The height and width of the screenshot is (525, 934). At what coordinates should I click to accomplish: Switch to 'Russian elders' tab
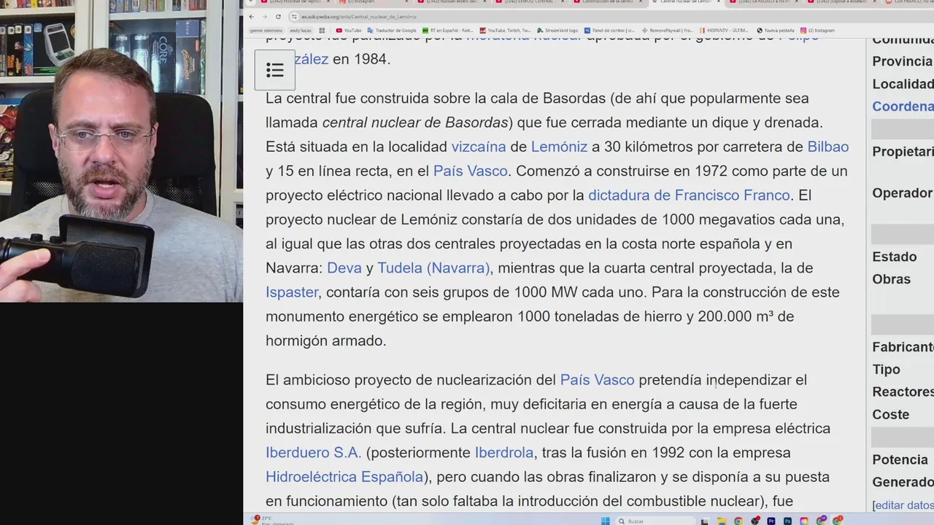click(451, 2)
